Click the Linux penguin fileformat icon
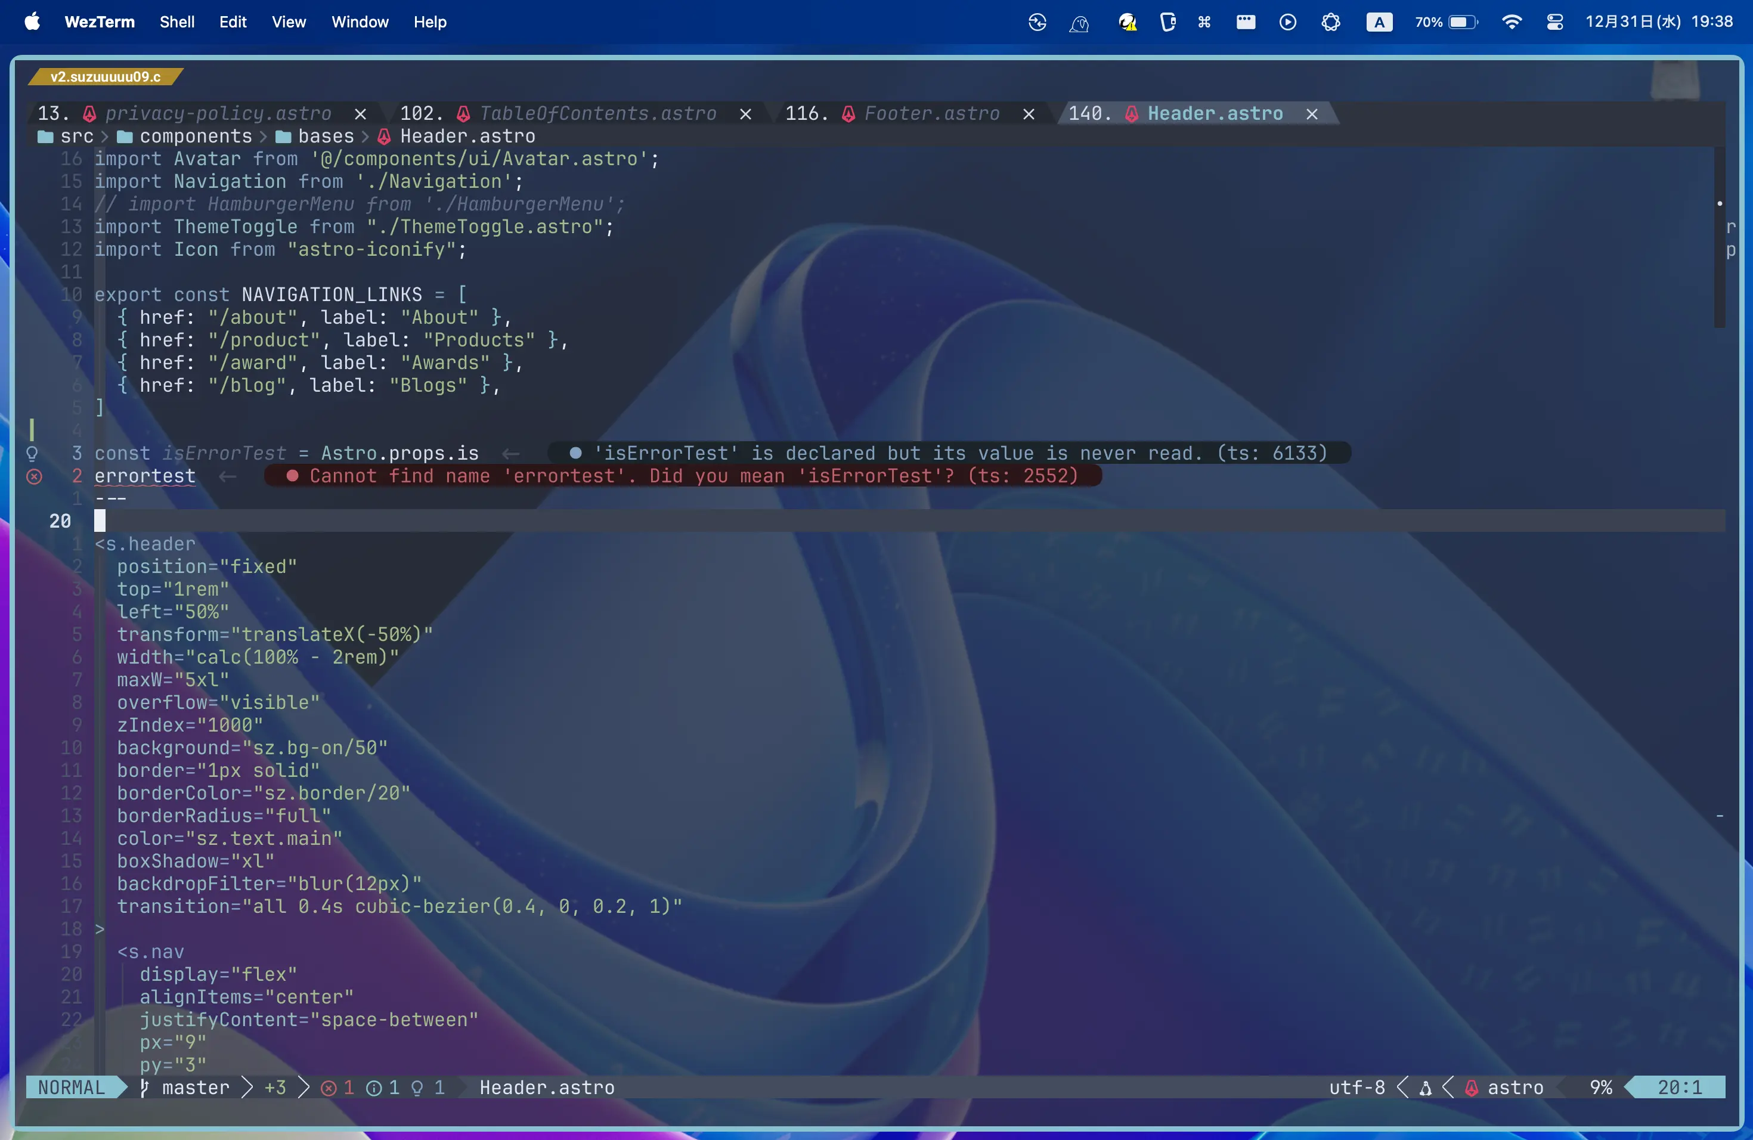1753x1140 pixels. tap(1426, 1088)
